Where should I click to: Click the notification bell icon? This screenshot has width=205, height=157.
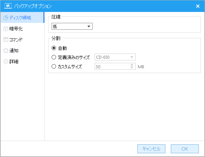point(6,51)
